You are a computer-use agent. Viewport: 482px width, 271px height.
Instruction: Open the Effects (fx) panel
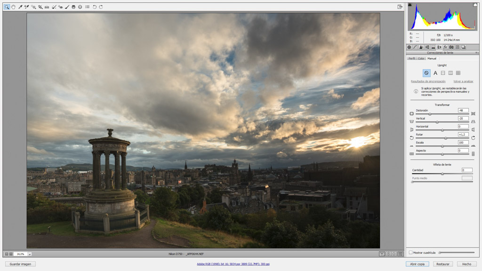pyautogui.click(x=445, y=47)
